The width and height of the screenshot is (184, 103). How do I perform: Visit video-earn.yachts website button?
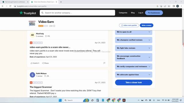click(x=129, y=25)
